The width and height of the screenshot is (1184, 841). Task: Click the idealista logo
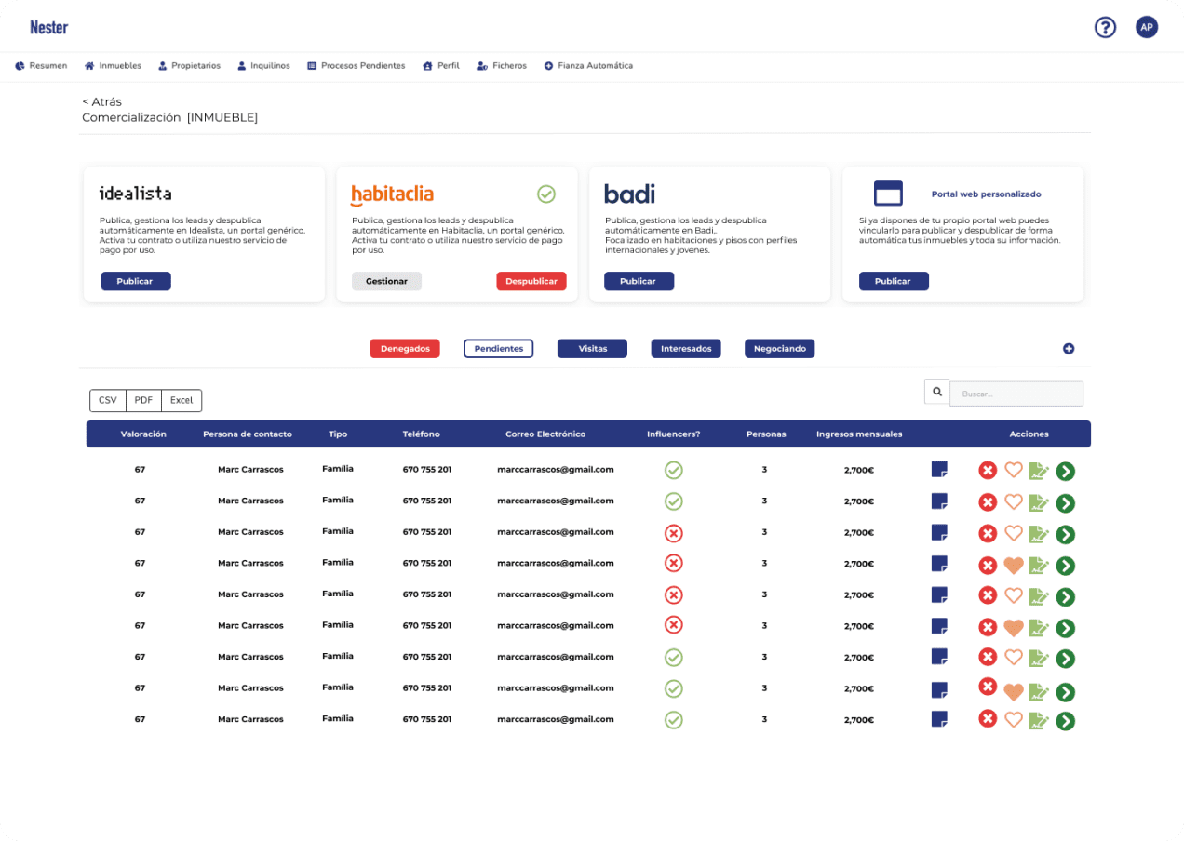(x=136, y=194)
